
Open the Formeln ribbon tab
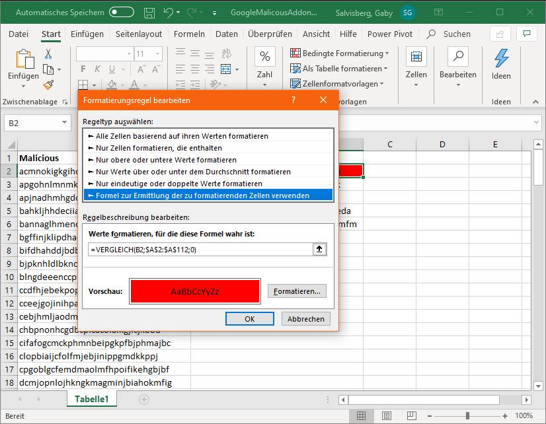[x=189, y=34]
